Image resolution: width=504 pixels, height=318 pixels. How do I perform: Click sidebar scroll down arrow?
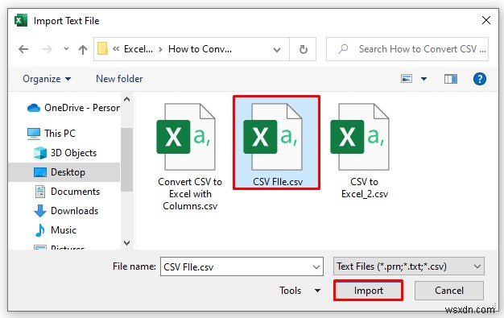127,243
